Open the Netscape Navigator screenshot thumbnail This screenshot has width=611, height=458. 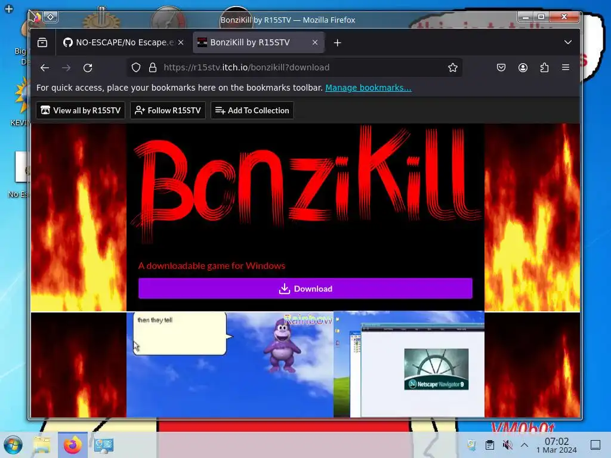pyautogui.click(x=409, y=364)
